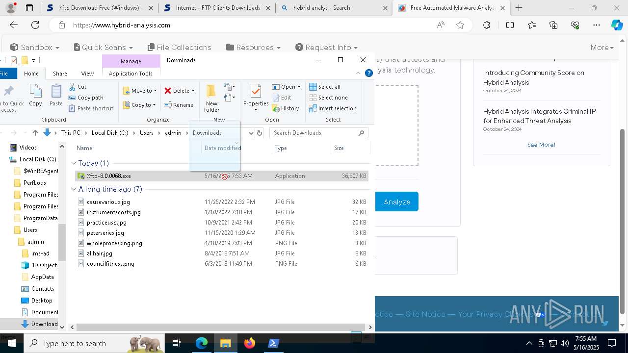
Task: Click the Edge browser refresh button
Action: coord(35,25)
